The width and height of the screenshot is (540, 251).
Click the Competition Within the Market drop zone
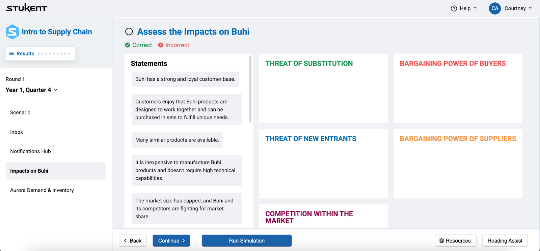[323, 216]
